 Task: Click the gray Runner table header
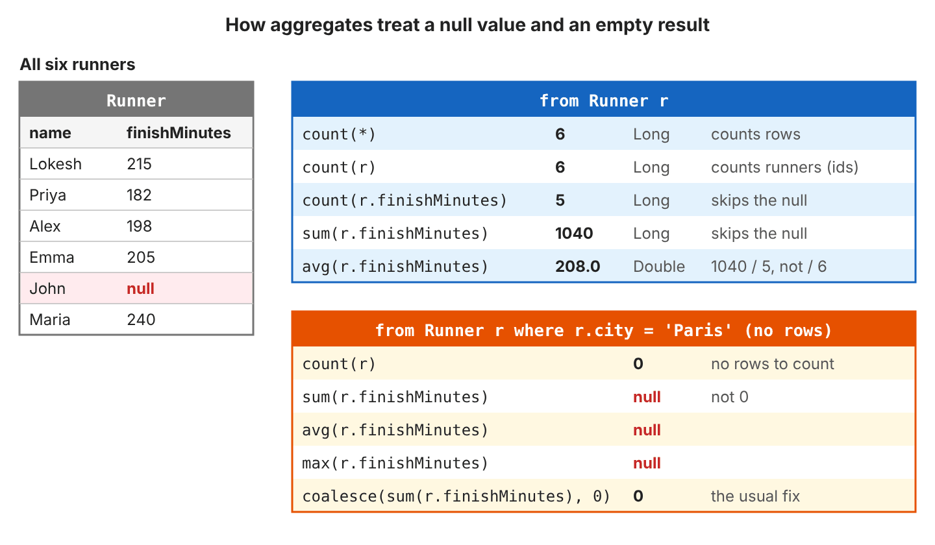pyautogui.click(x=136, y=101)
